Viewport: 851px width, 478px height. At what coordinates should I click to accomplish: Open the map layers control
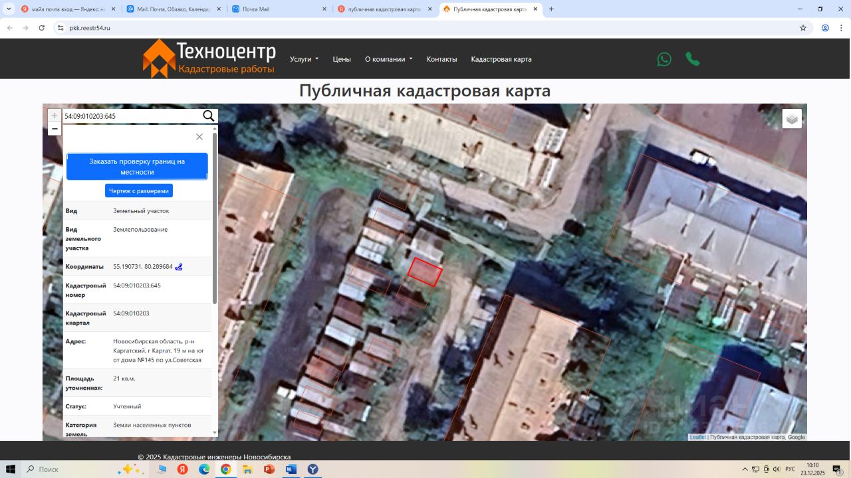click(792, 119)
